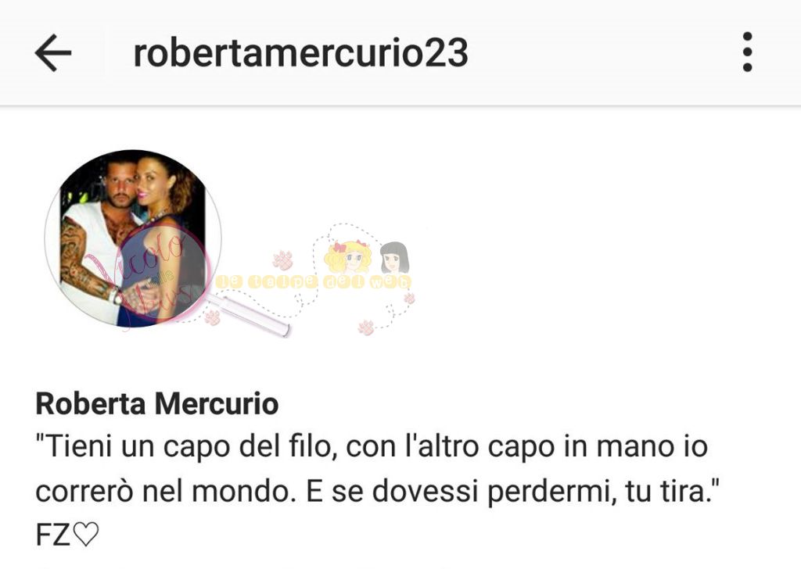Open the three-dot options menu

tap(747, 52)
